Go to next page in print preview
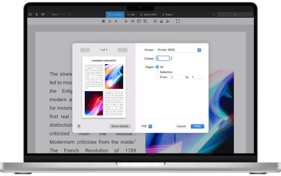The image size is (281, 176). click(x=120, y=50)
